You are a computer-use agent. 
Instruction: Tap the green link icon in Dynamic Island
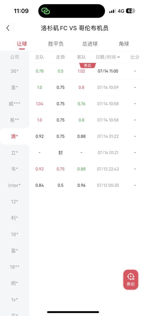(x=45, y=11)
